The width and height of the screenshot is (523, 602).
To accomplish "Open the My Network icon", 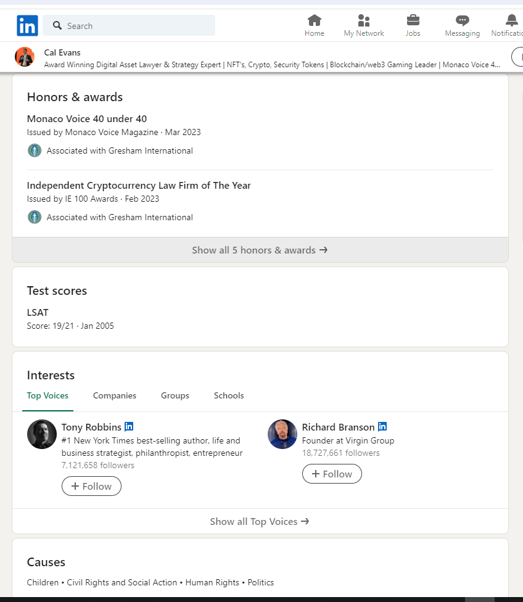I will click(x=363, y=20).
